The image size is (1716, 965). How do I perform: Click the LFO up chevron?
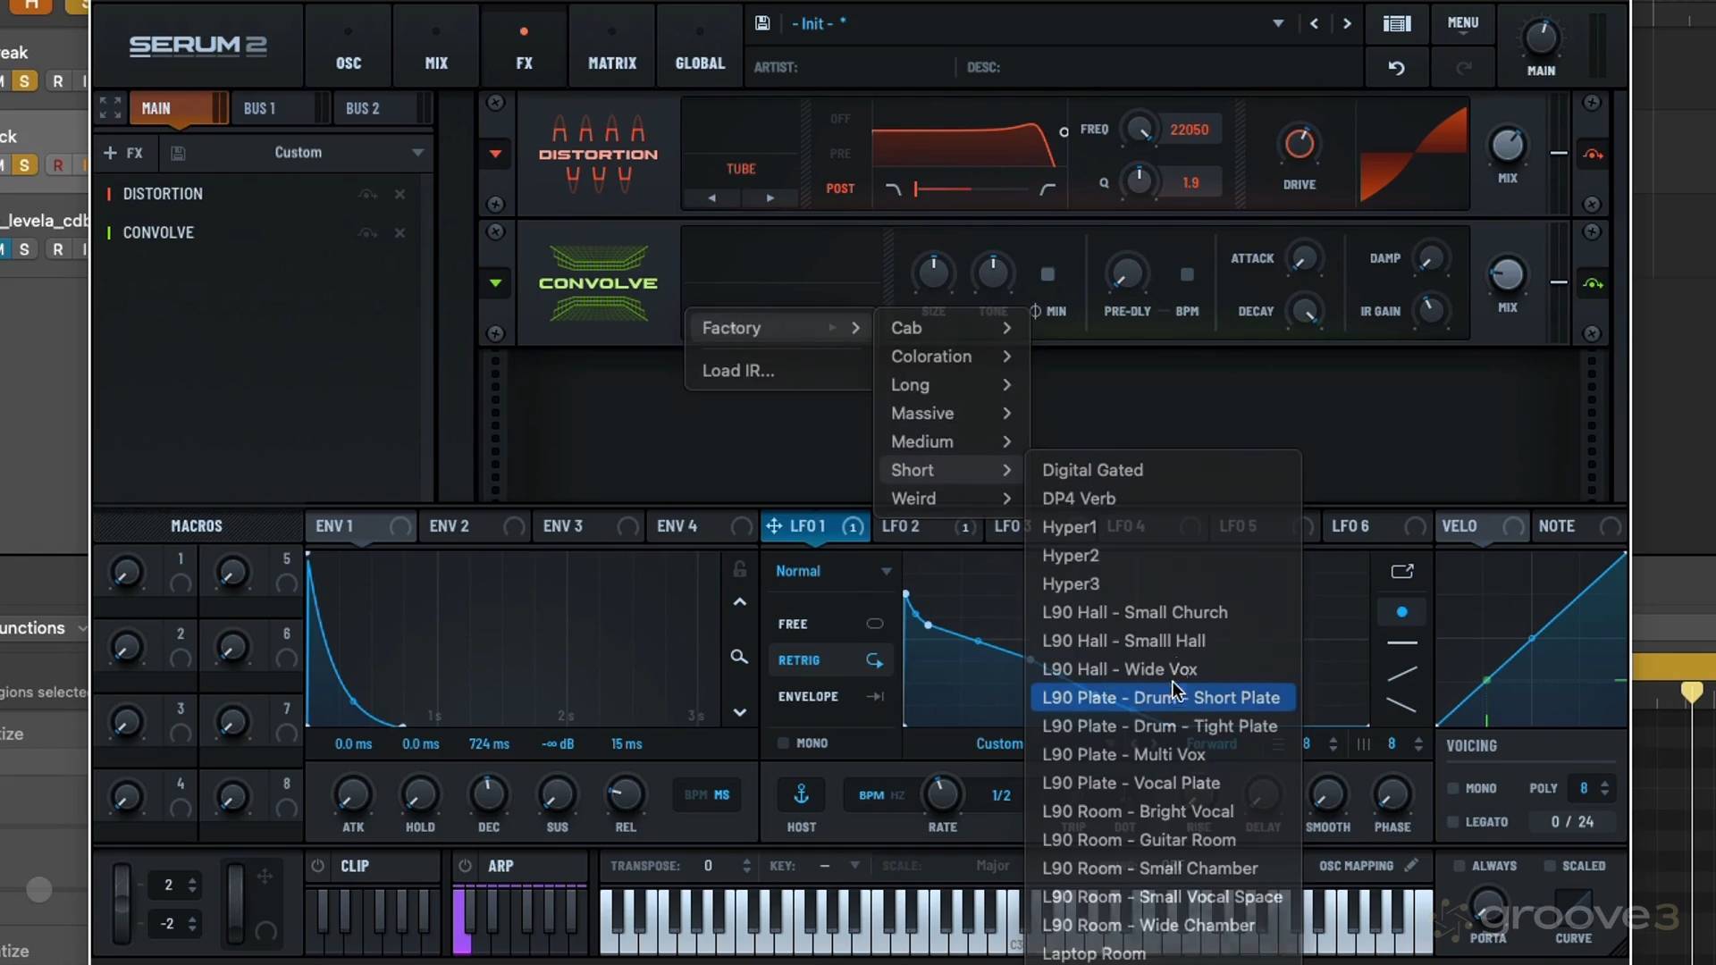click(x=740, y=602)
